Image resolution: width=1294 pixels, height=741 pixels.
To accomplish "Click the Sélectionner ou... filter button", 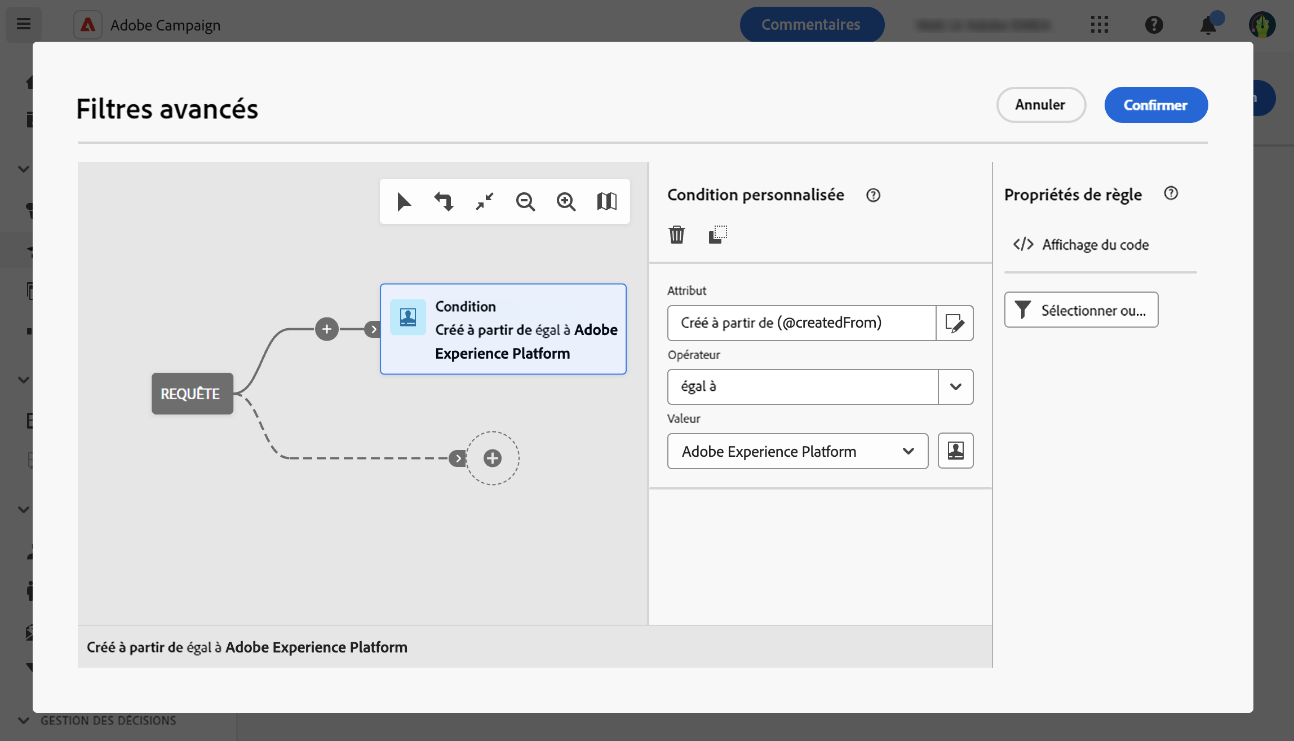I will [1081, 310].
